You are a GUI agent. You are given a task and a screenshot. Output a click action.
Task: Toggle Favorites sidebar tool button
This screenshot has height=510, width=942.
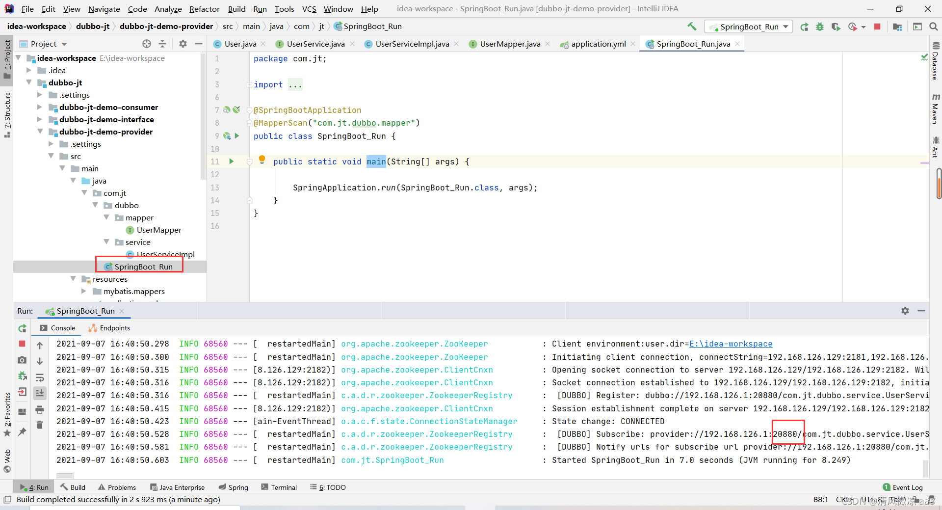click(x=7, y=414)
